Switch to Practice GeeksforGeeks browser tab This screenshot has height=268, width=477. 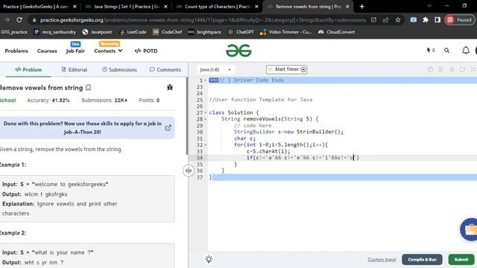coord(36,7)
